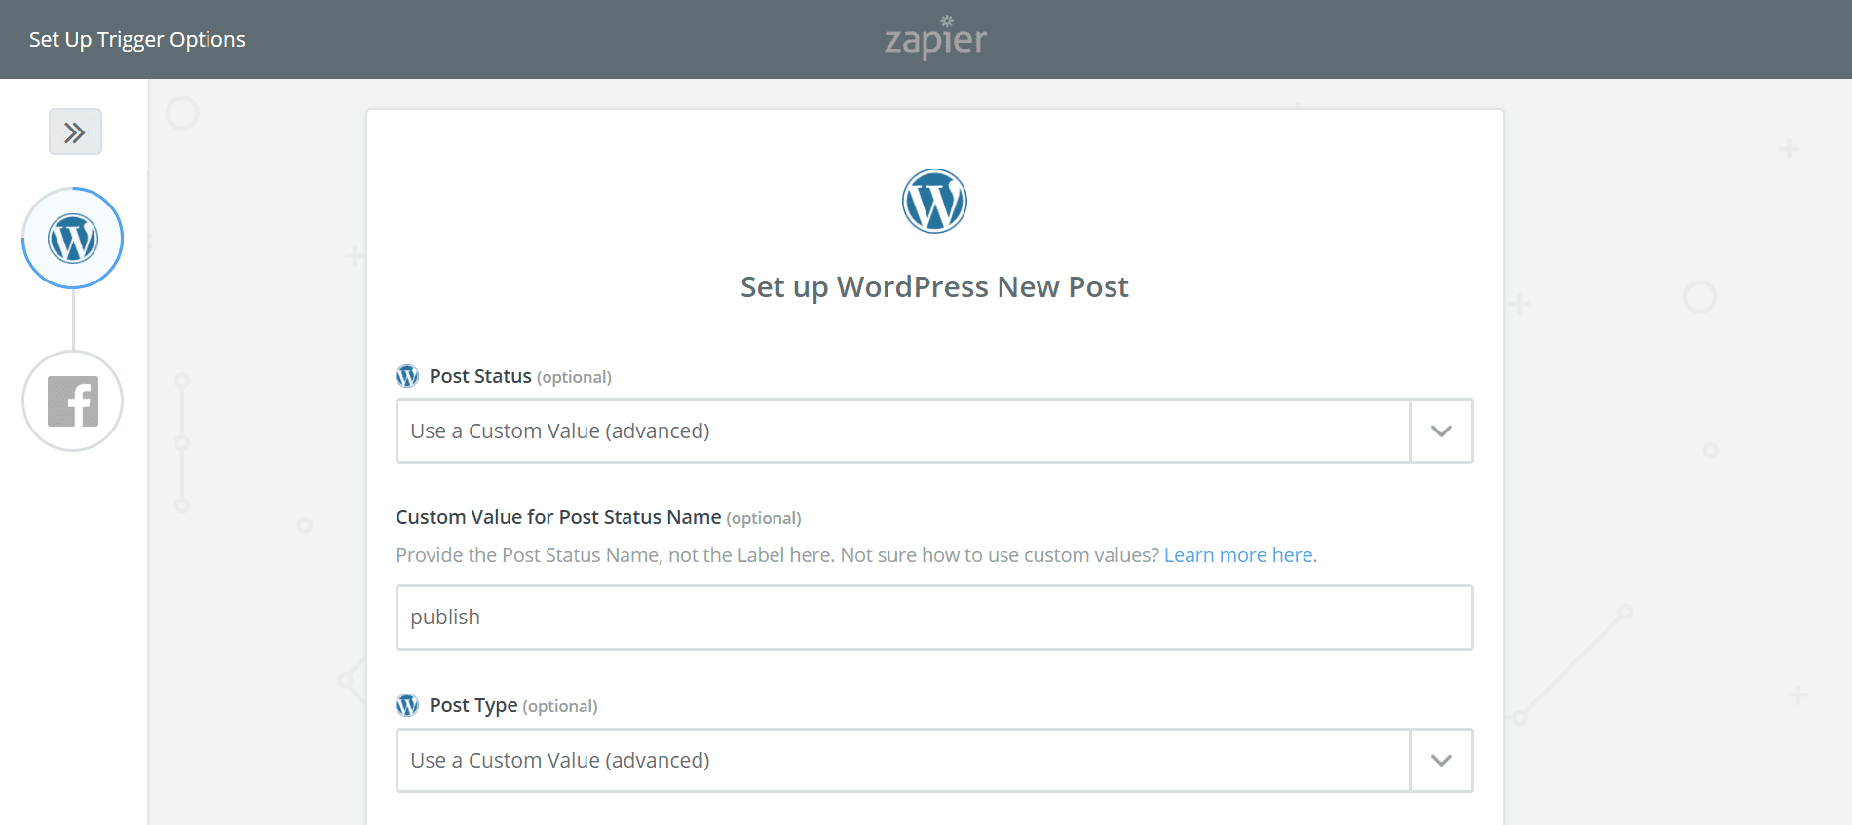This screenshot has height=825, width=1852.
Task: Click the double-chevron sidebar expand icon
Action: [74, 131]
